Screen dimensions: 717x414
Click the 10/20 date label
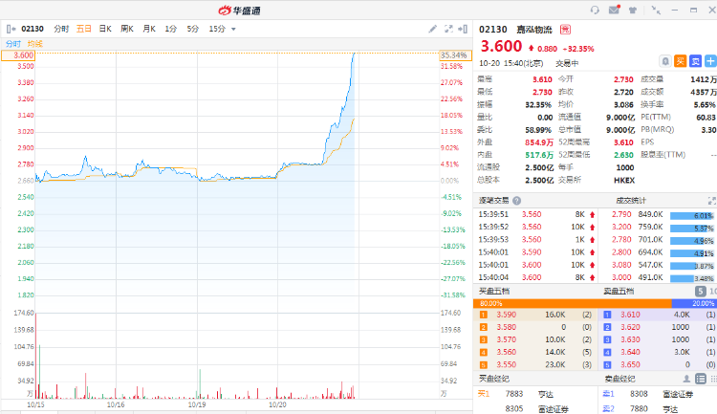(277, 404)
